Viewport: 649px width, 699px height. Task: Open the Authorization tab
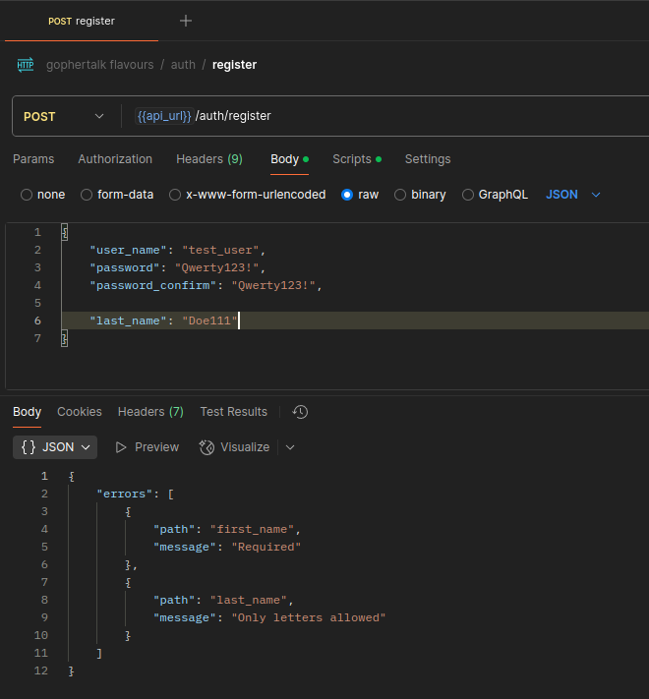115,159
